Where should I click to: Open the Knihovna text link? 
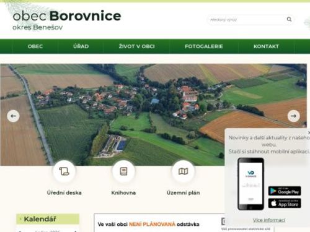click(123, 193)
